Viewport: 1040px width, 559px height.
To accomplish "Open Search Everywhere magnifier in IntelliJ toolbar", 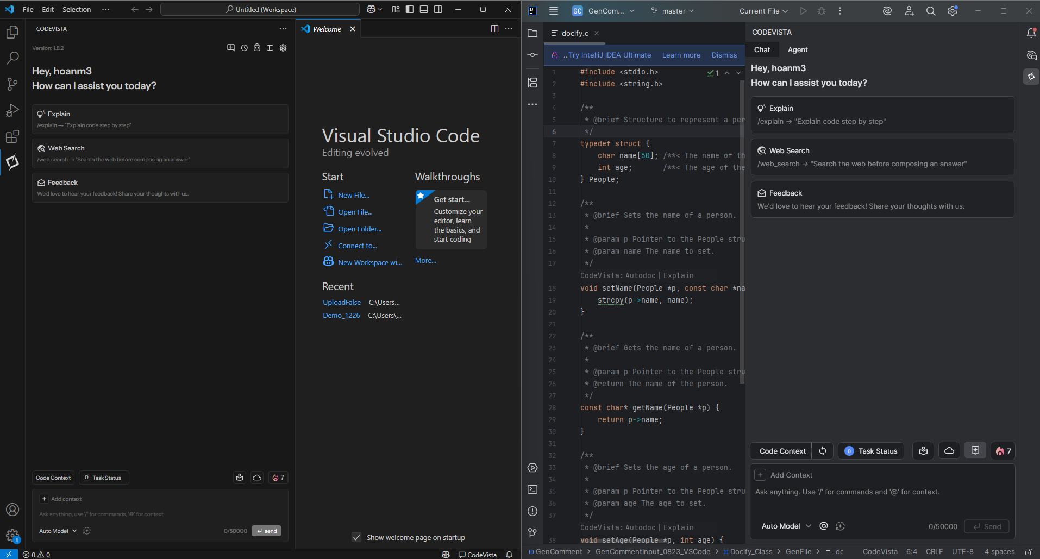I will (x=931, y=11).
